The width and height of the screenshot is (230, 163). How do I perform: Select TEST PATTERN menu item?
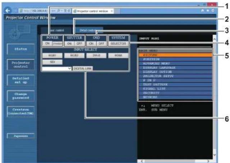175,85
